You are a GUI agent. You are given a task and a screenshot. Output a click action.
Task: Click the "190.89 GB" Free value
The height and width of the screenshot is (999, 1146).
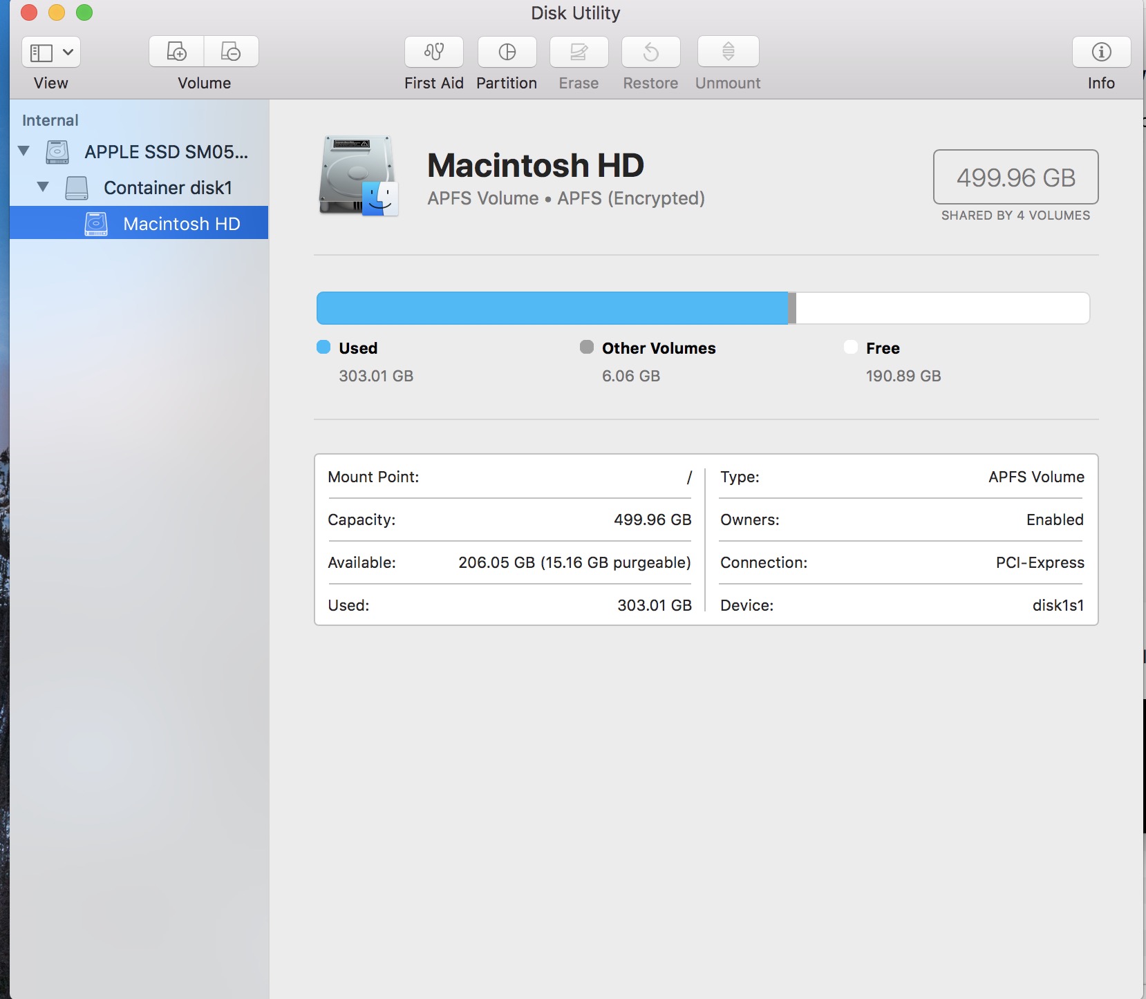[903, 376]
